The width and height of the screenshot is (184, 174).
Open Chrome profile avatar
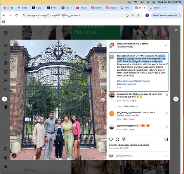click(x=147, y=15)
